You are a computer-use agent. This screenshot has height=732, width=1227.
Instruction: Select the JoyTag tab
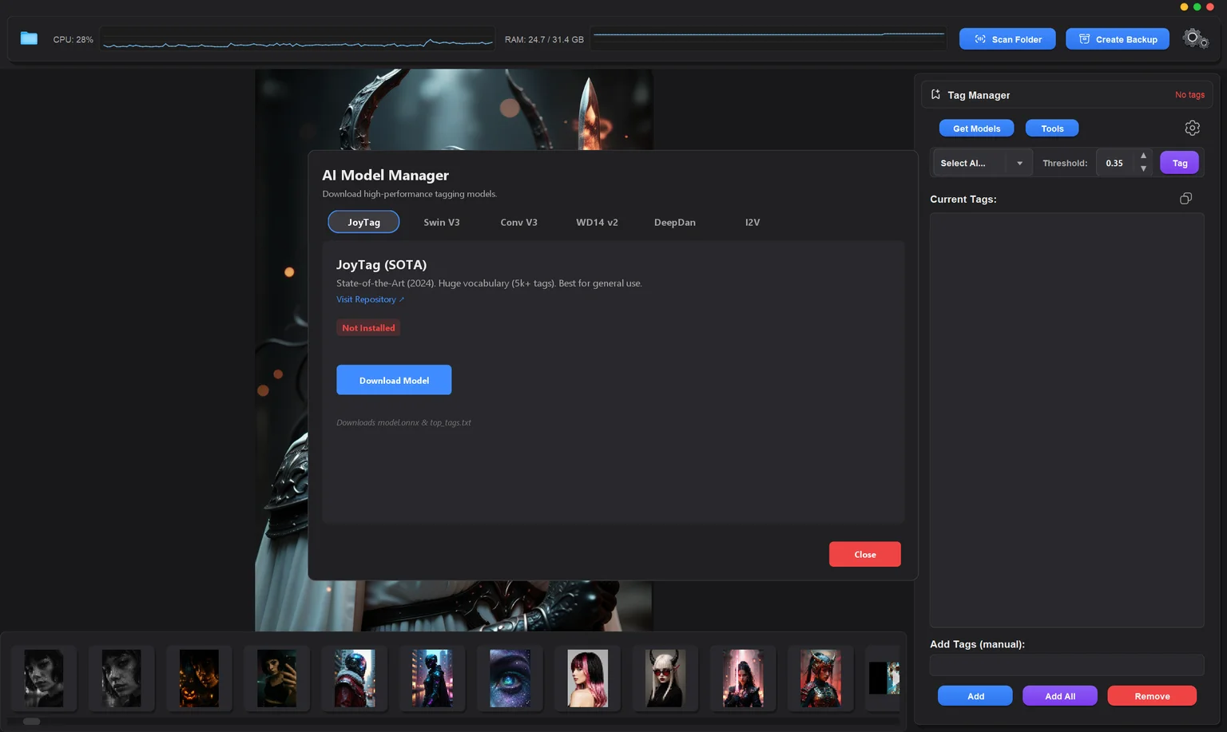363,222
